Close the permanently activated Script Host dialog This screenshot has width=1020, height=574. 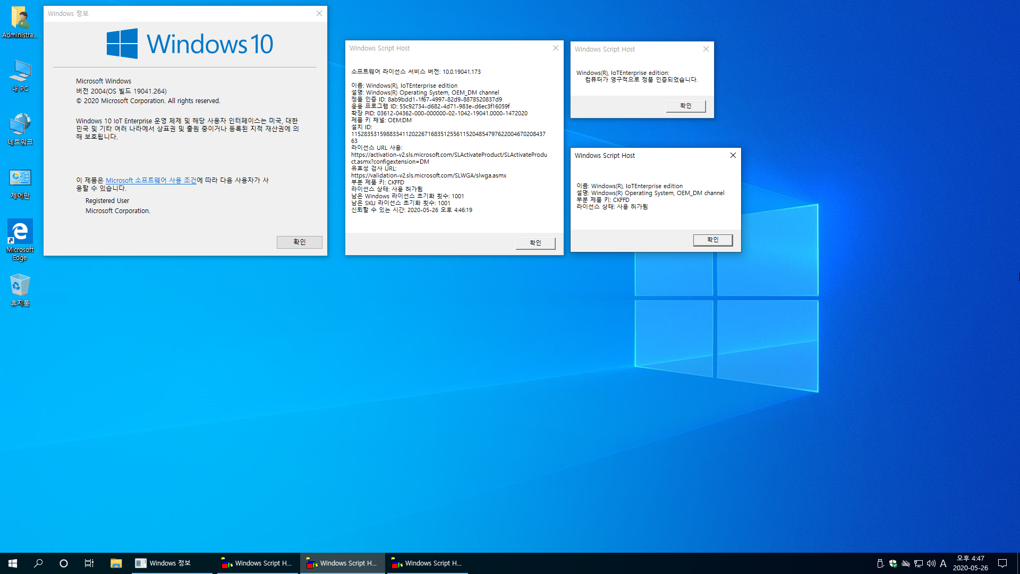(x=706, y=49)
